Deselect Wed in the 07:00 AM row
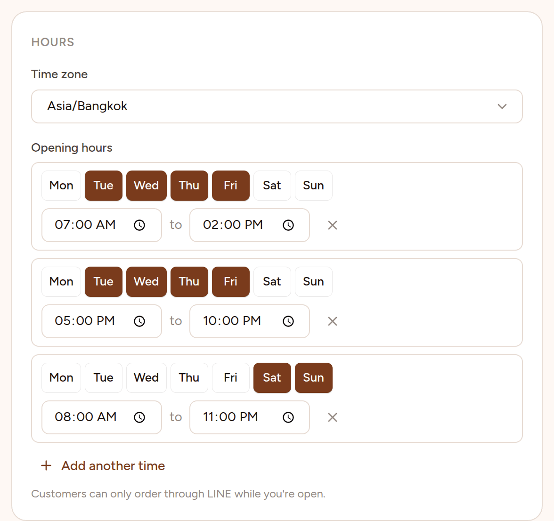 tap(146, 186)
